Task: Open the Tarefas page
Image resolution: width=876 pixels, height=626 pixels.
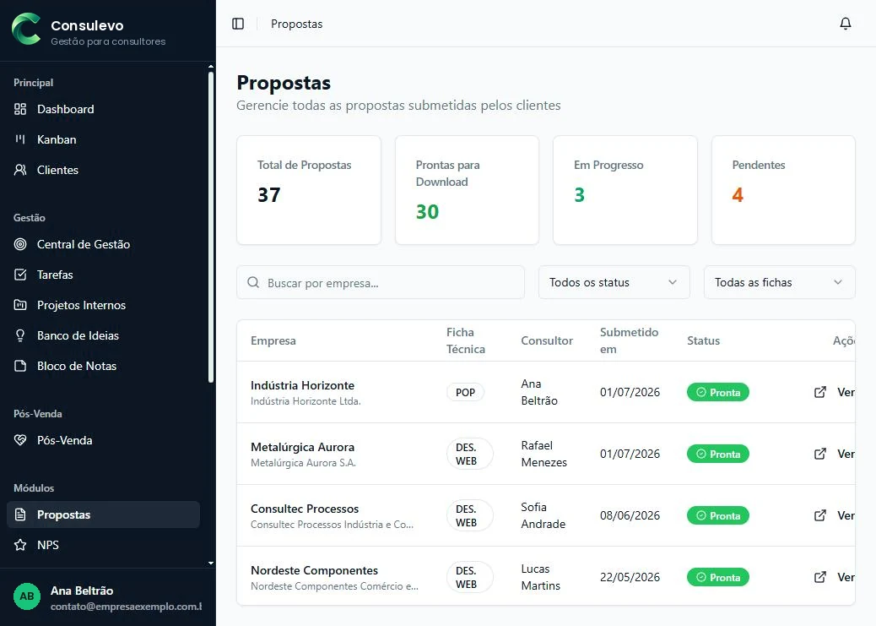Action: pos(103,275)
